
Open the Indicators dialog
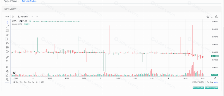[23, 17]
